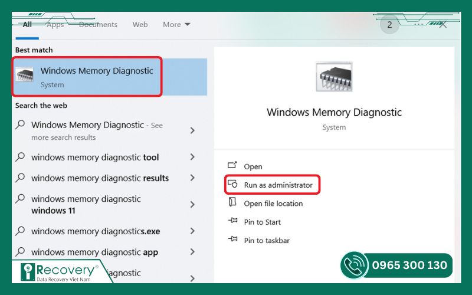Click search icon beside 'windows memory diagnostics.exe'
Viewport: 472px width, 295px height.
click(x=20, y=231)
